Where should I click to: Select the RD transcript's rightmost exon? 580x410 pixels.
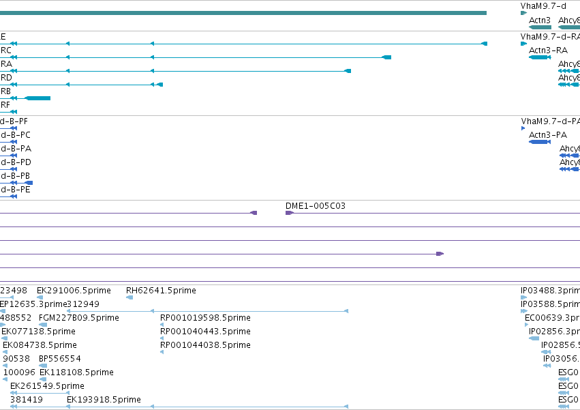[160, 85]
